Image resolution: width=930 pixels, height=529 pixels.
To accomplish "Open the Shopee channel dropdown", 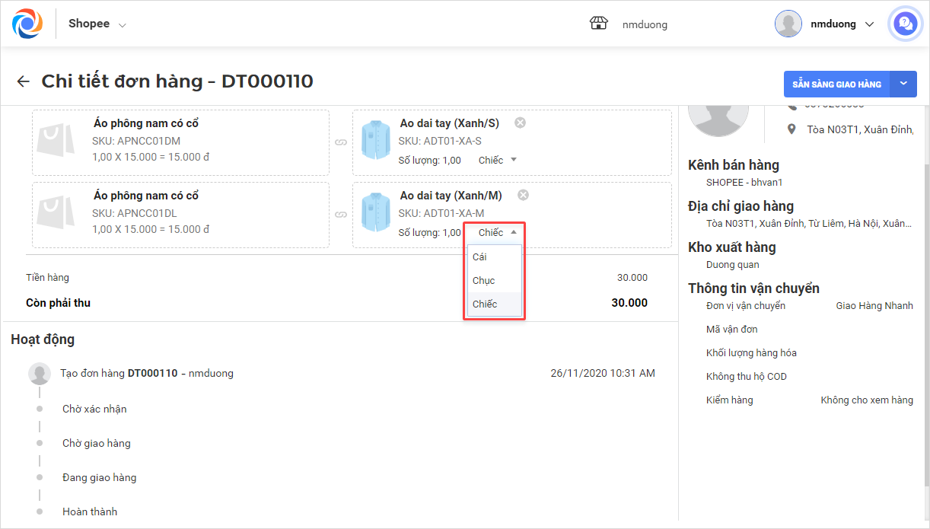I will click(97, 24).
